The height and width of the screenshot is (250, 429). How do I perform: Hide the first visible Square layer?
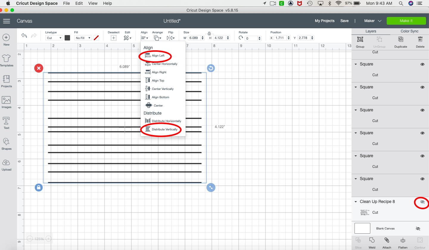[422, 64]
